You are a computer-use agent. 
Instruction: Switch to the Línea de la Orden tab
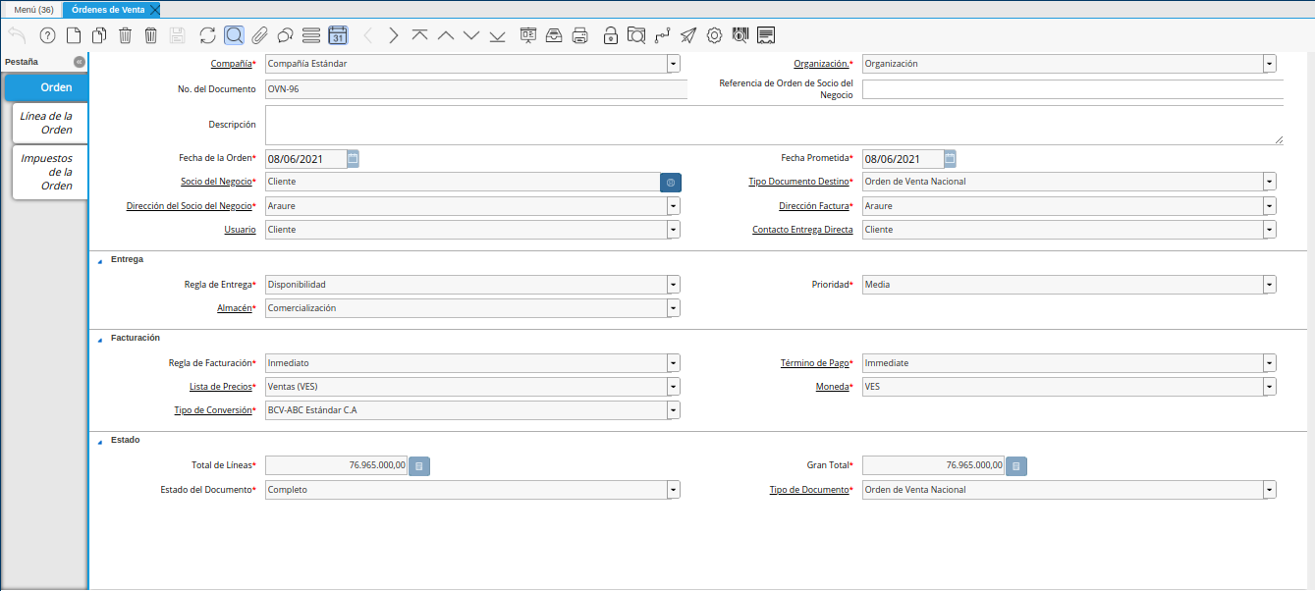[x=49, y=123]
